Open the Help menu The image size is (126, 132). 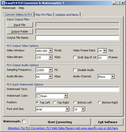[21, 8]
